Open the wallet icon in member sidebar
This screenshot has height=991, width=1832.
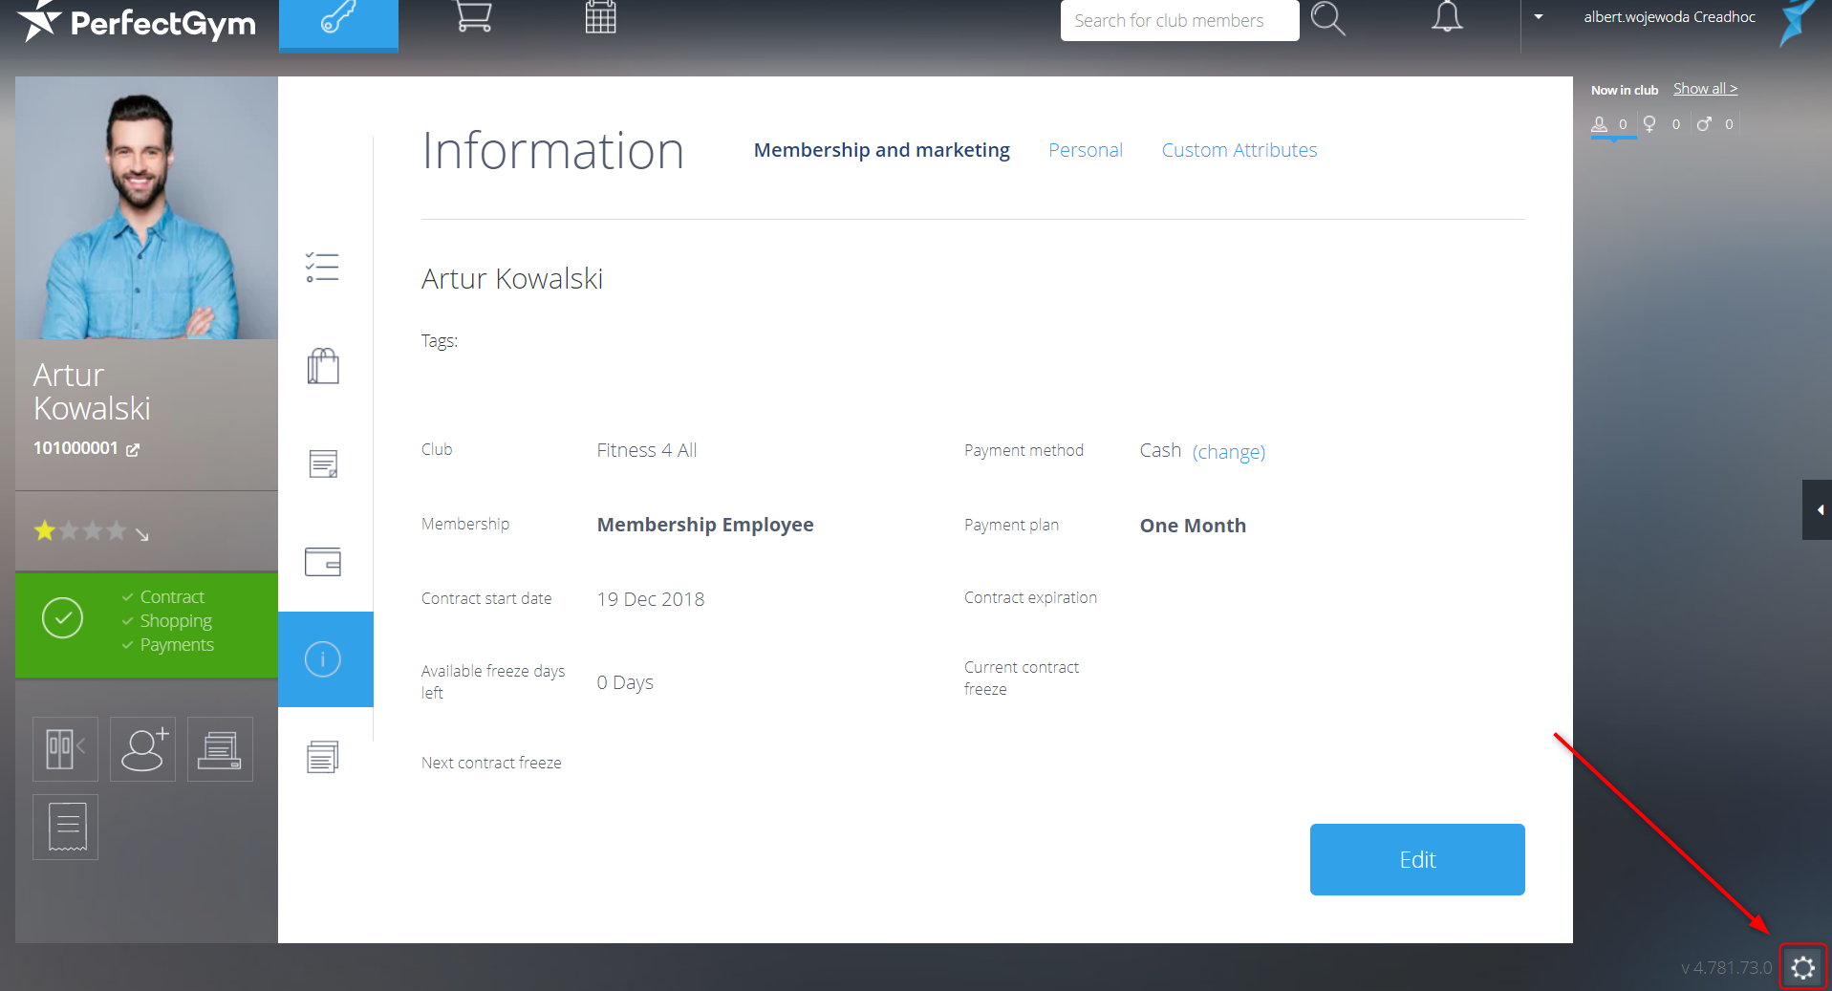pos(323,562)
